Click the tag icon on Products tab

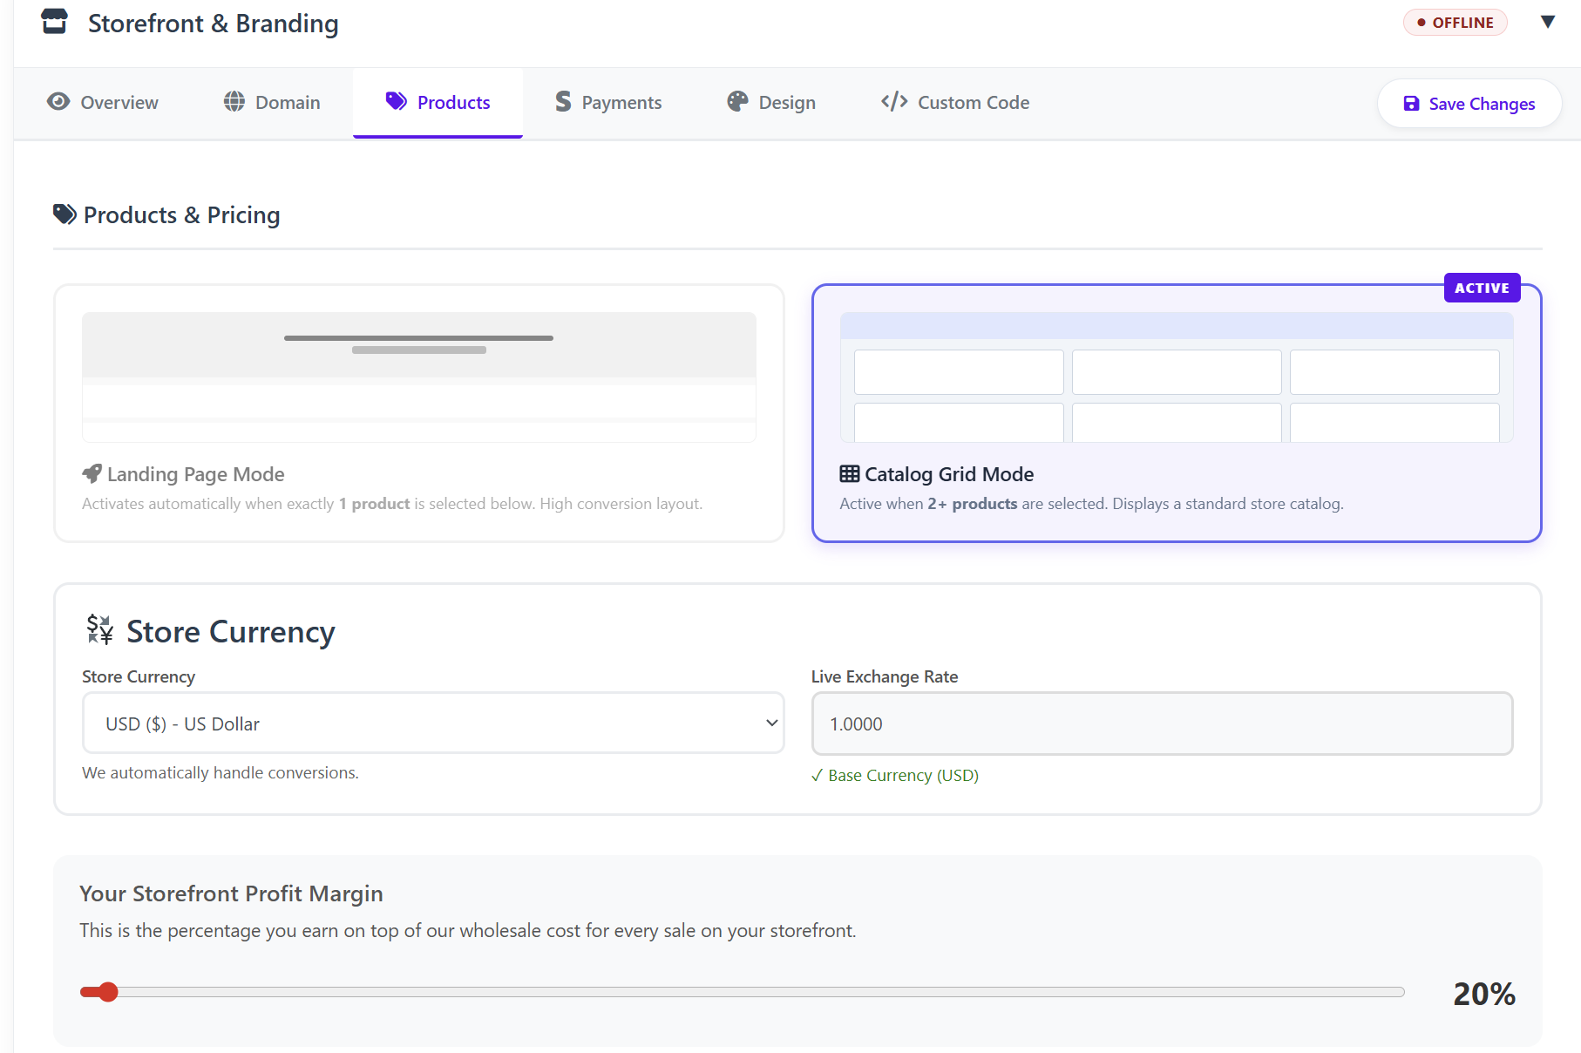pyautogui.click(x=397, y=102)
